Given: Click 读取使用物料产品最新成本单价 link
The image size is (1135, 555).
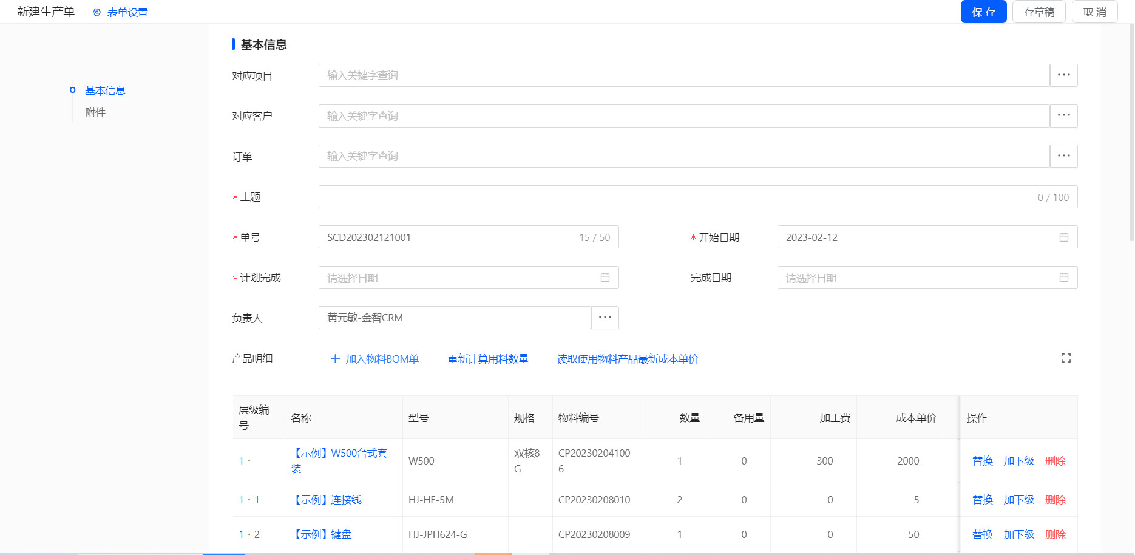Looking at the screenshot, I should [628, 359].
